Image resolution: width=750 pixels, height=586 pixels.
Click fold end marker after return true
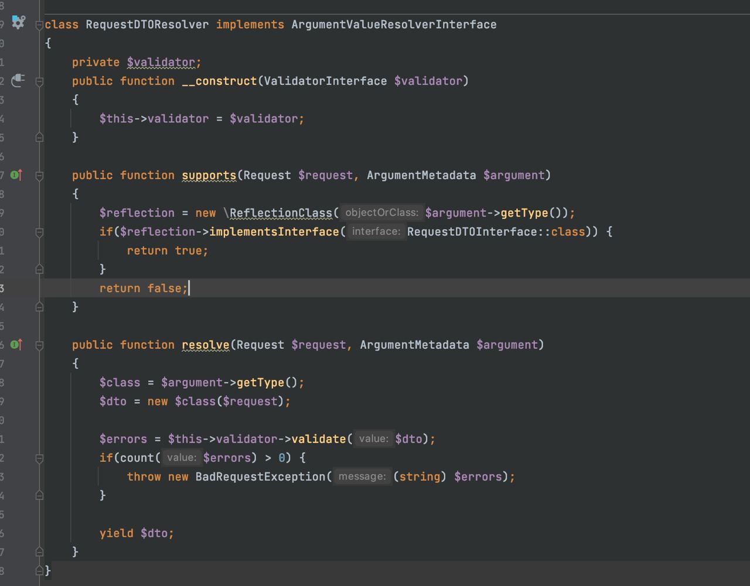coord(39,269)
